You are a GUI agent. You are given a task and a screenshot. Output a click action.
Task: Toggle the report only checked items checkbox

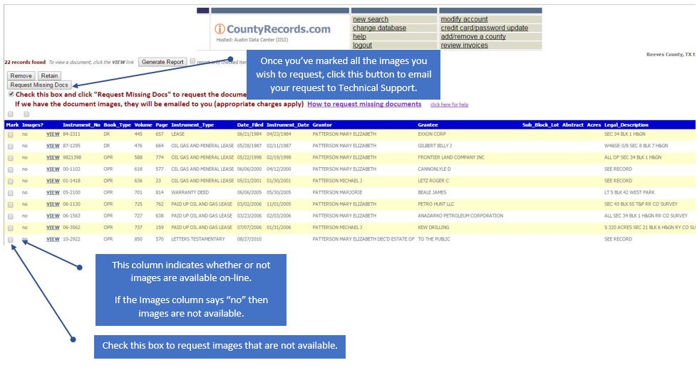click(192, 62)
